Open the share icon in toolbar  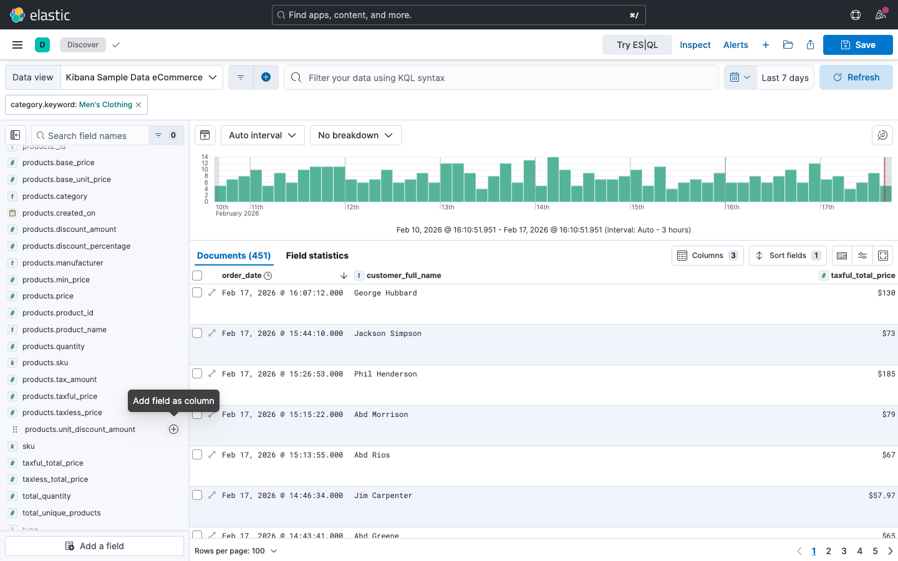(x=810, y=45)
